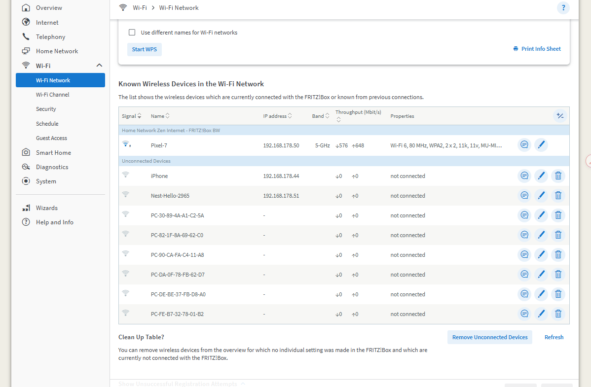The width and height of the screenshot is (591, 387).
Task: Click Remove Unconnected Devices button
Action: click(489, 337)
